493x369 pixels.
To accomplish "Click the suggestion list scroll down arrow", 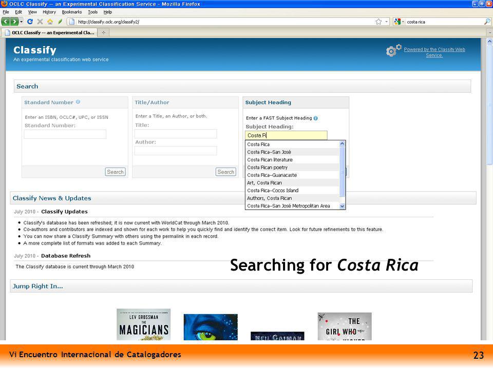I will click(x=343, y=206).
